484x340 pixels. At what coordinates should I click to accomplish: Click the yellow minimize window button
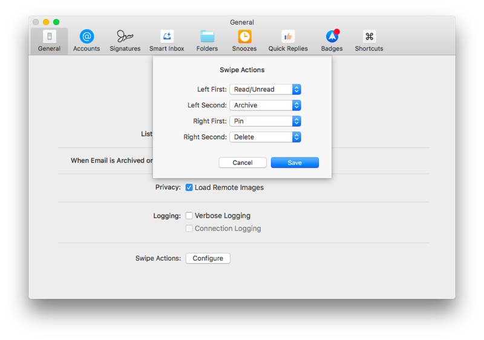click(x=46, y=22)
